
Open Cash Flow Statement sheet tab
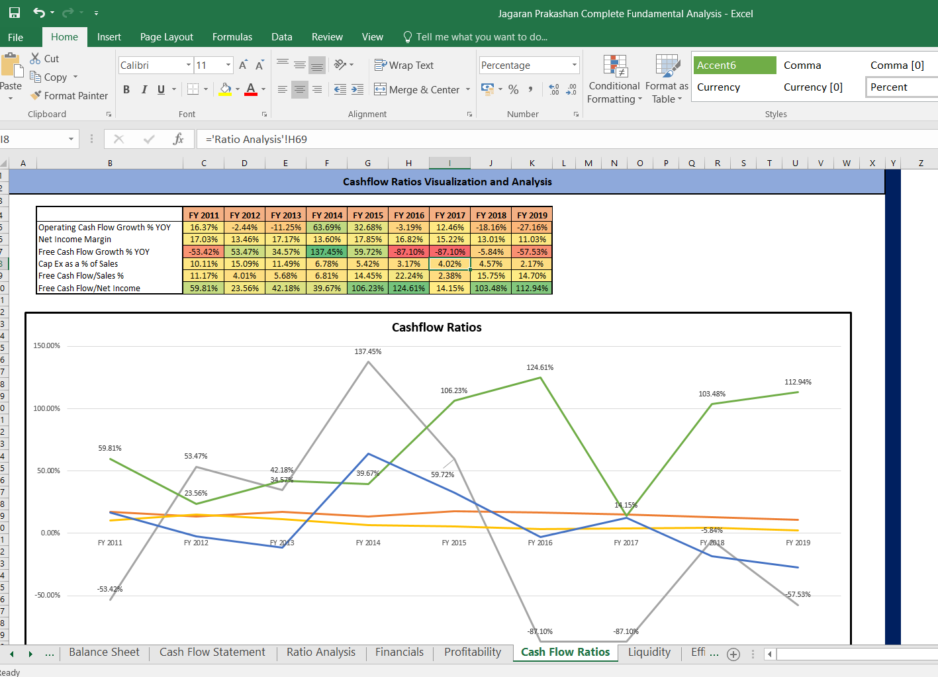[212, 652]
